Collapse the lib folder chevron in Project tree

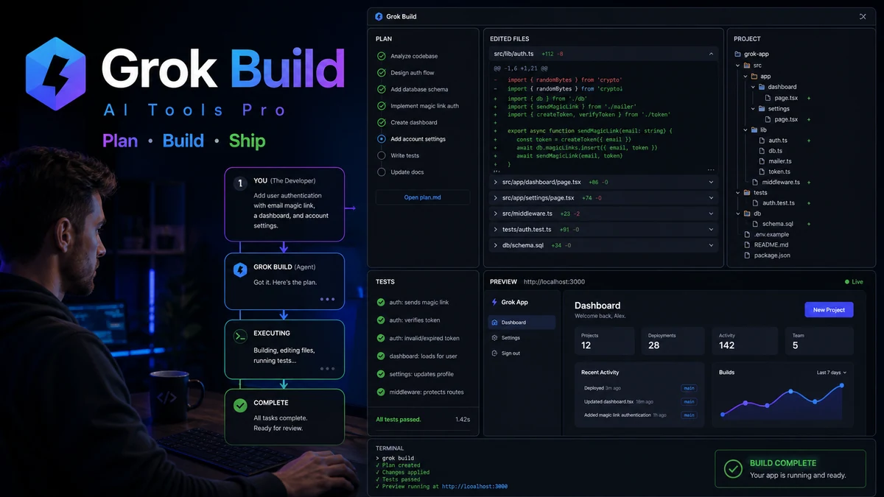745,130
